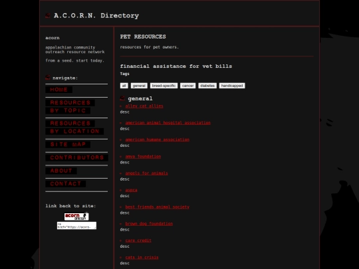Screen dimensions: 359x269
Task: Click the acorn icon beside general heading
Action: (122, 98)
